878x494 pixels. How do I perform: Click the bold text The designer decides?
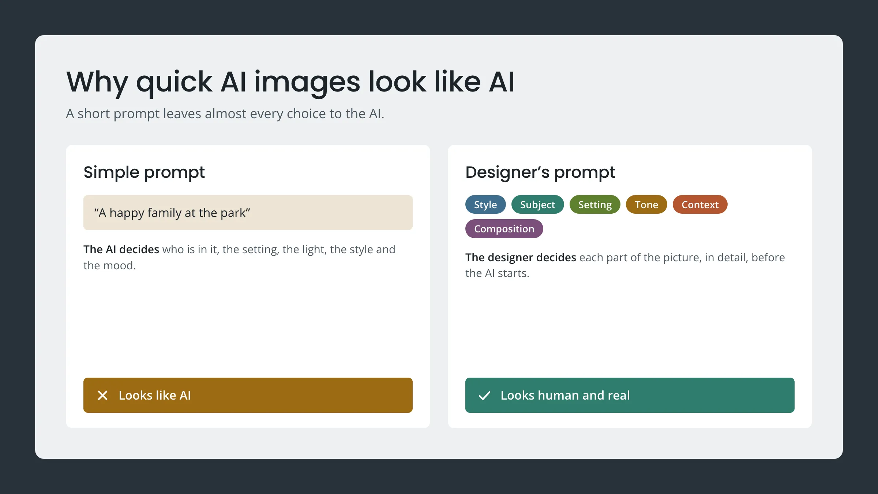(521, 258)
